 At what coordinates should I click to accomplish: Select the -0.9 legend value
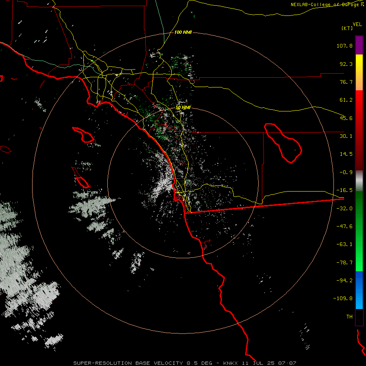pos(346,172)
